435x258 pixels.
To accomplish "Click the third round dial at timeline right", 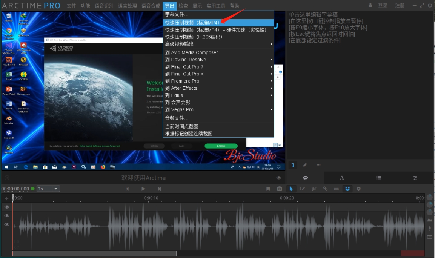I will [429, 212].
